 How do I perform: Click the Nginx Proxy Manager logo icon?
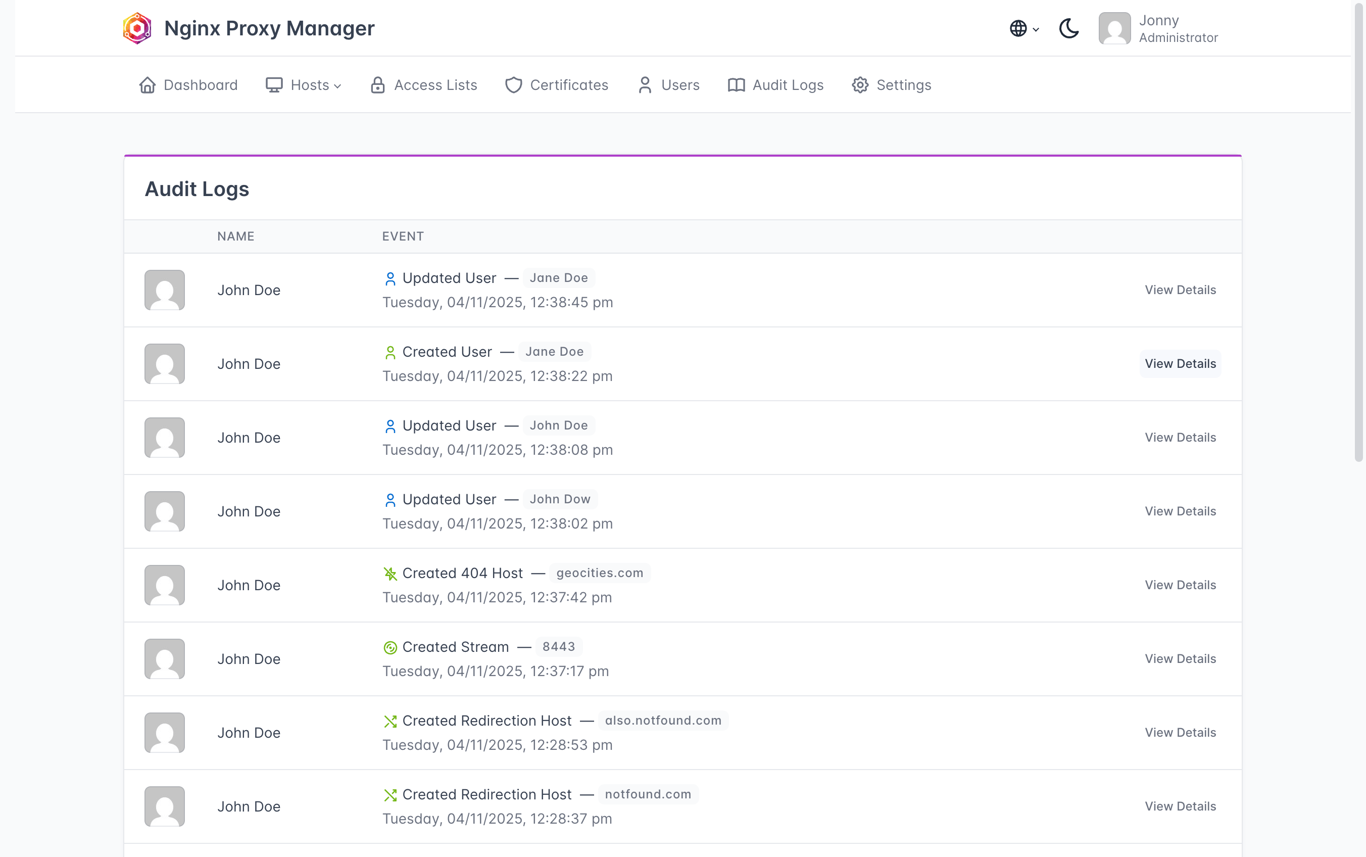(x=137, y=28)
